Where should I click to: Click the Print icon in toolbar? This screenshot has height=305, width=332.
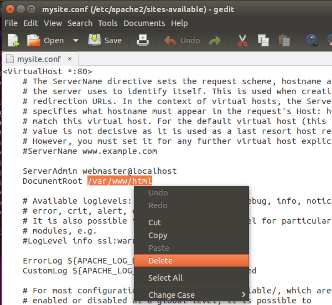coord(143,40)
